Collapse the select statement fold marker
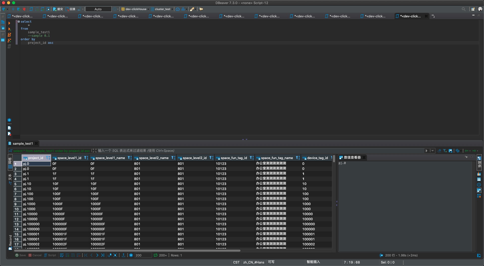Screen dimensions: 484x266 pyautogui.click(x=19, y=22)
